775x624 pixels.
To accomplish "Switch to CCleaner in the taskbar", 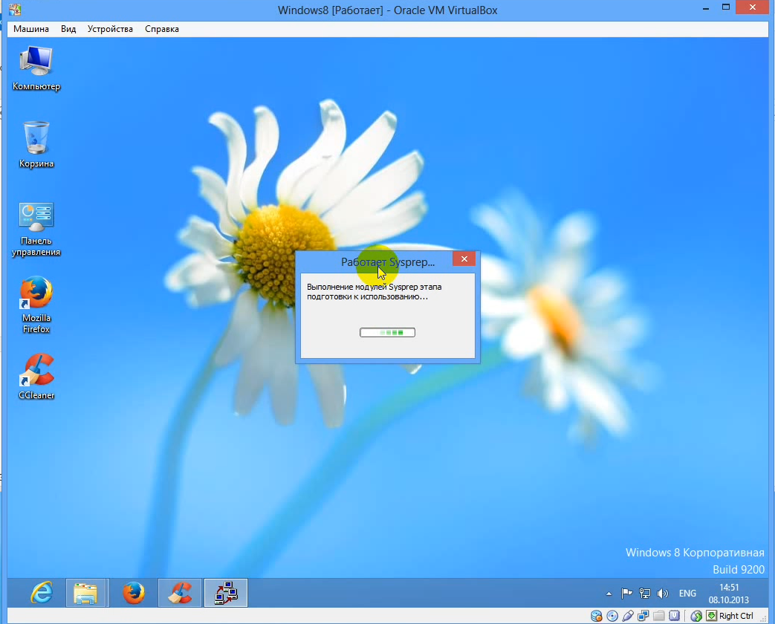I will coord(179,592).
